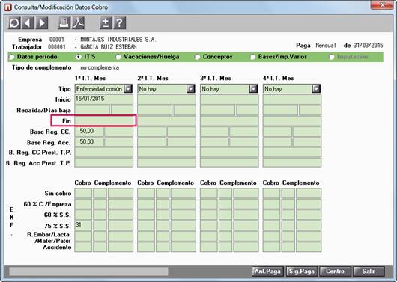
Task: Open 3ª I.T. Mes Tipo dropdown
Action: 253,89
